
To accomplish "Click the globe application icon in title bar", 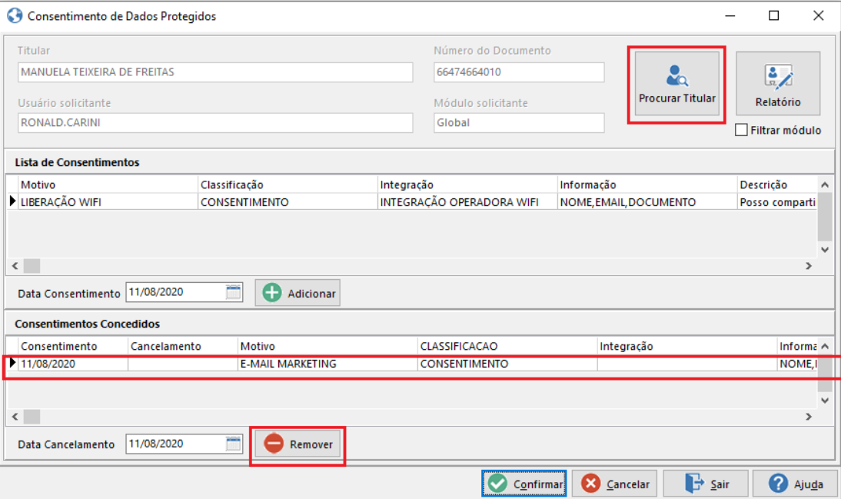I will [x=15, y=15].
